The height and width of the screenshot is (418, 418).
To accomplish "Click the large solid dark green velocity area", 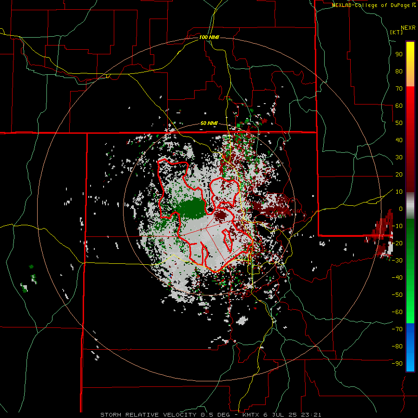I will pyautogui.click(x=192, y=208).
